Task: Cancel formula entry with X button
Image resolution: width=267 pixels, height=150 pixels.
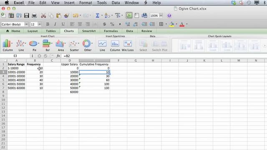Action: (x=39, y=56)
